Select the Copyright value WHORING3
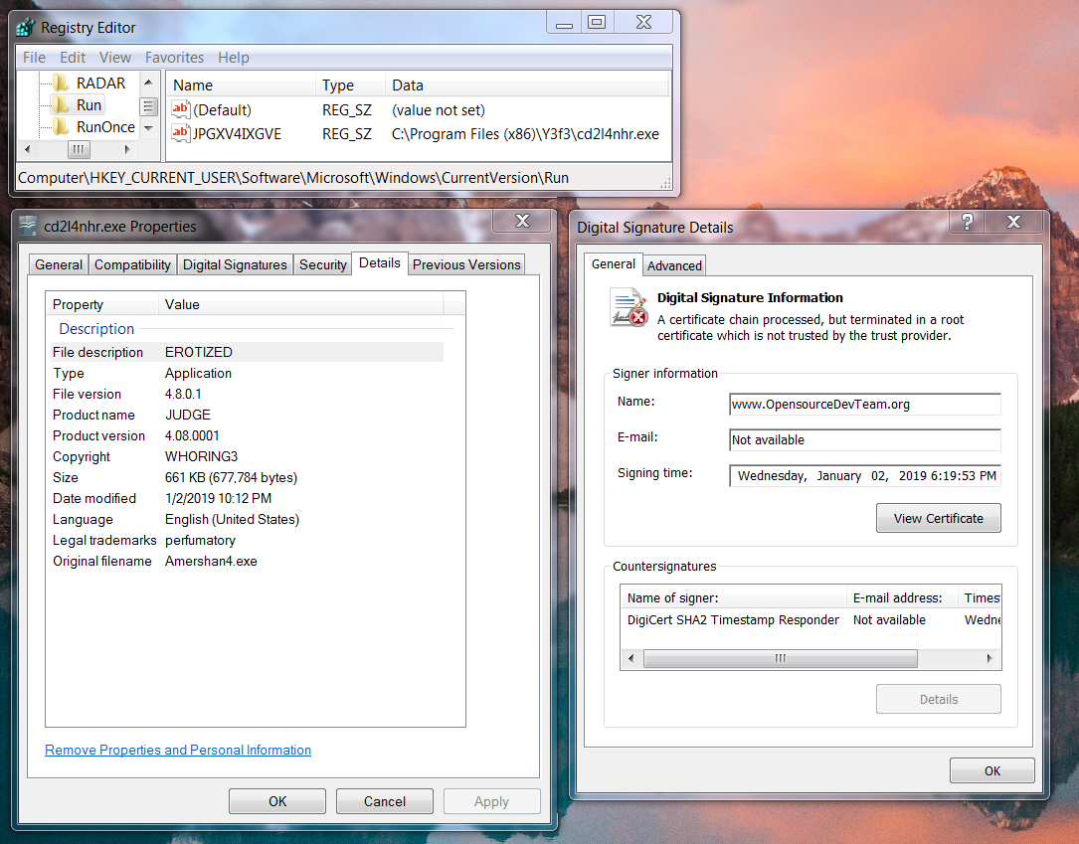Screen dimensions: 1079x844 click(201, 456)
